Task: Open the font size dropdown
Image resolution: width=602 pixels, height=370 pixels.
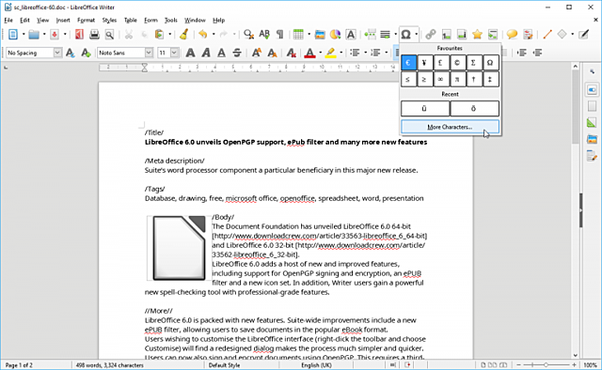Action: pyautogui.click(x=174, y=53)
